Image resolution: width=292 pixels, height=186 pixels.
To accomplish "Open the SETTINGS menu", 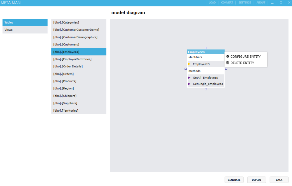I will [x=245, y=2].
